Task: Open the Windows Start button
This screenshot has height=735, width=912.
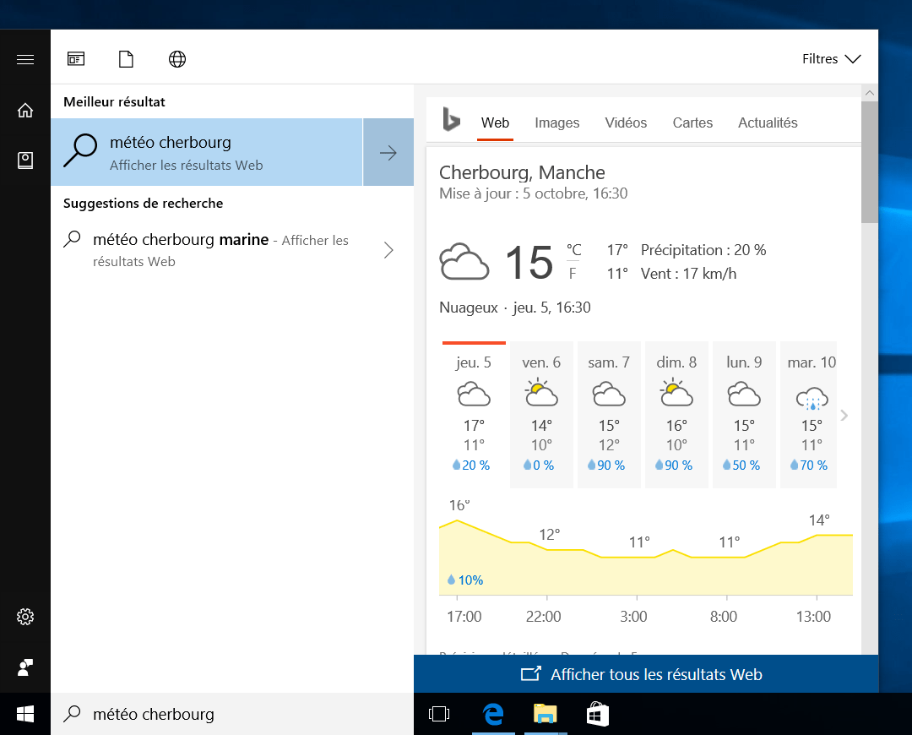Action: click(x=25, y=714)
